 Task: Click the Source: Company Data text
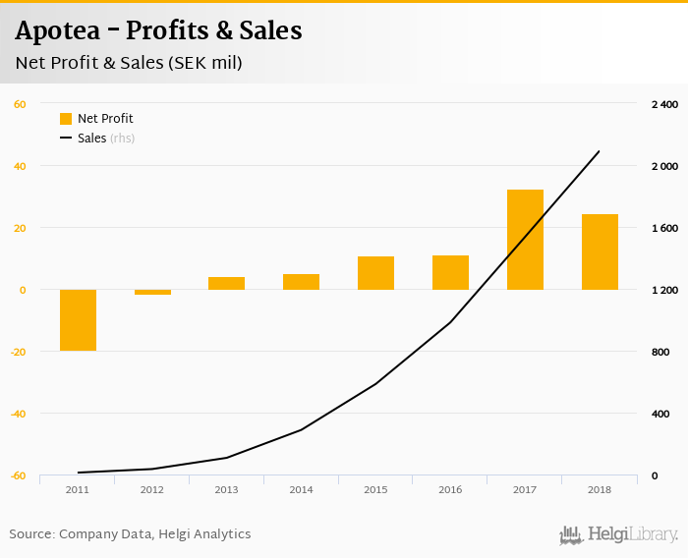[130, 534]
